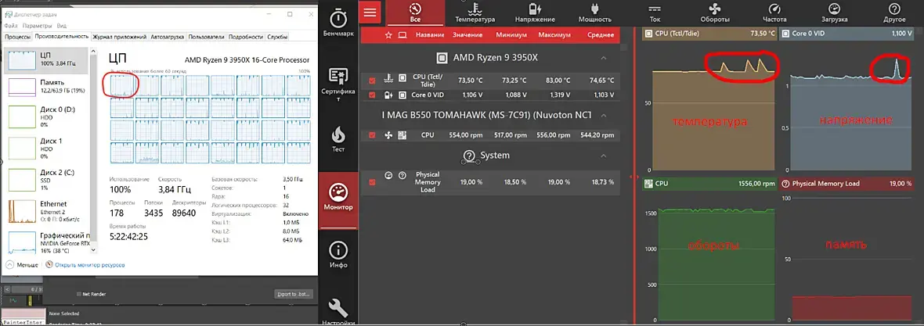Screen dimensions: 924x326
Task: Switch to Процессы tab in Task Manager
Action: point(17,37)
